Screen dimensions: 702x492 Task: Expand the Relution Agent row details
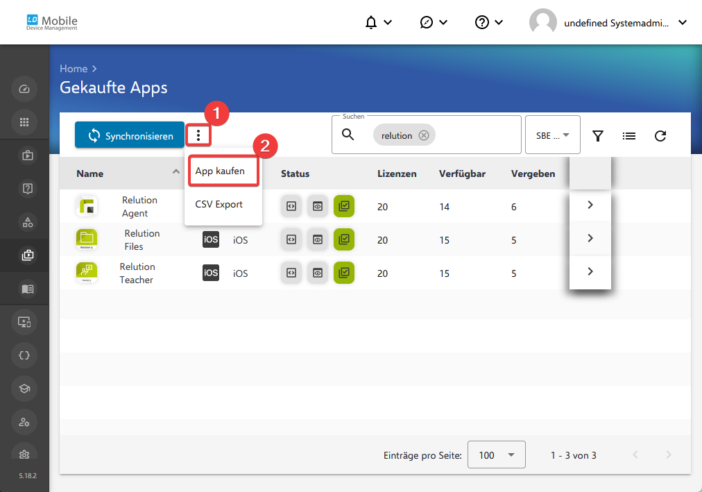590,205
